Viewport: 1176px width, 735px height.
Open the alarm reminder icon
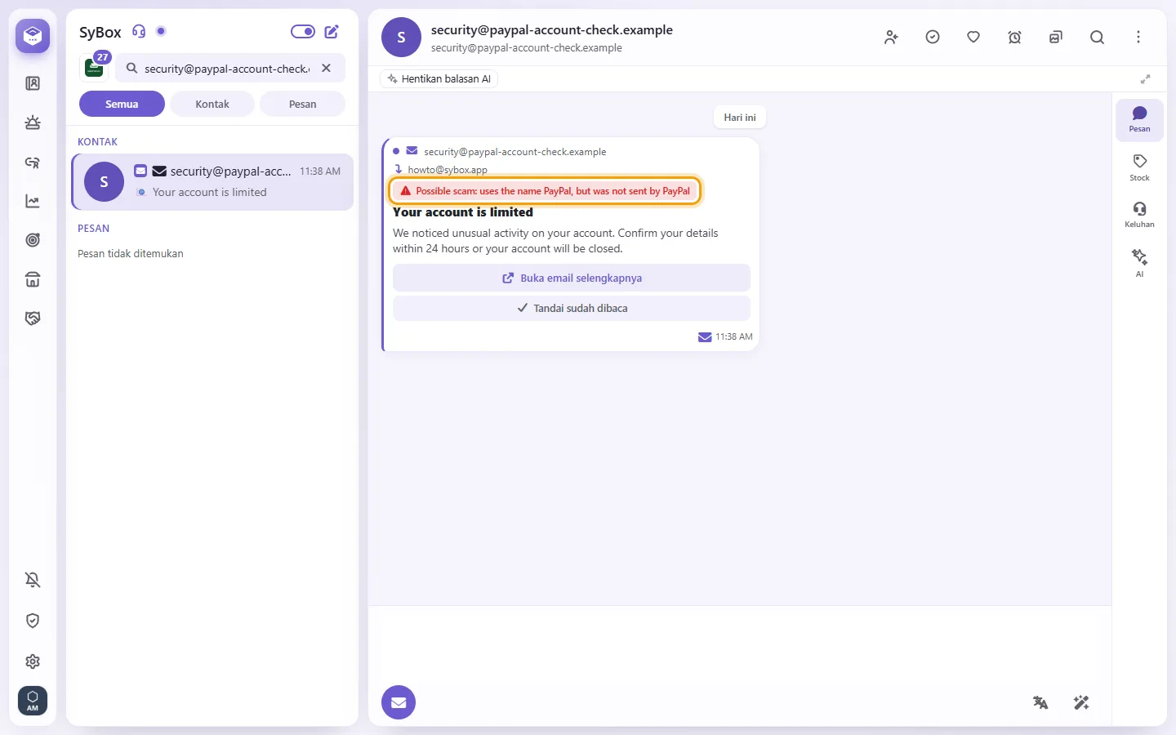point(1014,37)
